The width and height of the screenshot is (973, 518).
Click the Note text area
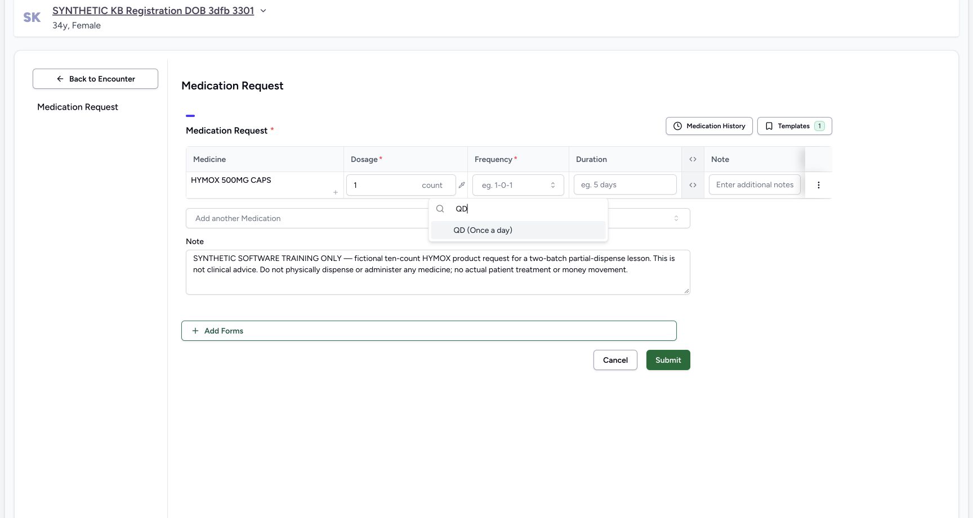(x=438, y=272)
